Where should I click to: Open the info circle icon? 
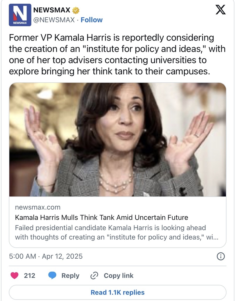point(220,256)
